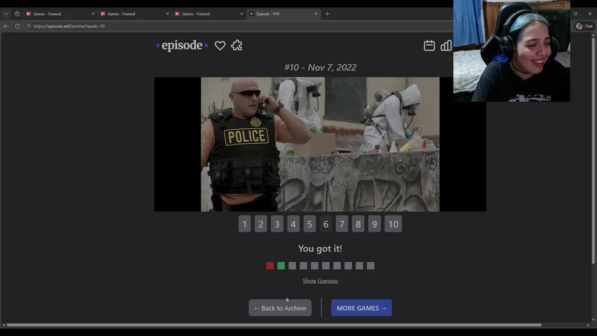Click the red wrong-guess square
Viewport: 597px width, 336px height.
pyautogui.click(x=270, y=266)
